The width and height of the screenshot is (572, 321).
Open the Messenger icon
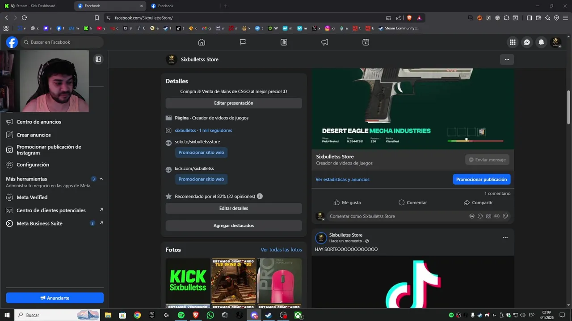tap(527, 42)
